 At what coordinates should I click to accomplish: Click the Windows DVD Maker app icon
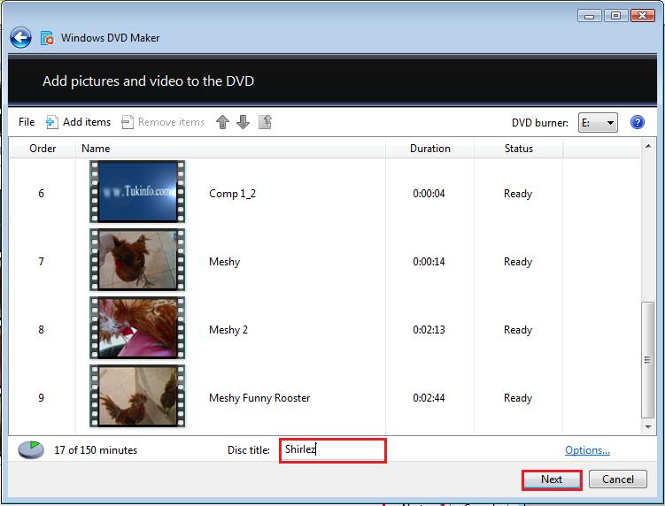(47, 38)
